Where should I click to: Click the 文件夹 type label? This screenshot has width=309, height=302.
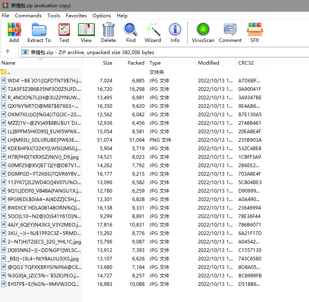pyautogui.click(x=157, y=72)
